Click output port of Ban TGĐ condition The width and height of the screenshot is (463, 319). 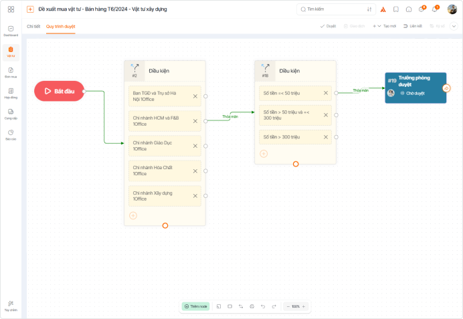205,96
